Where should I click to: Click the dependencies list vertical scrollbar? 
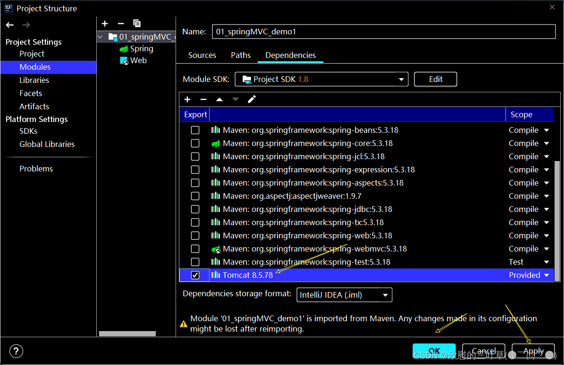557,221
